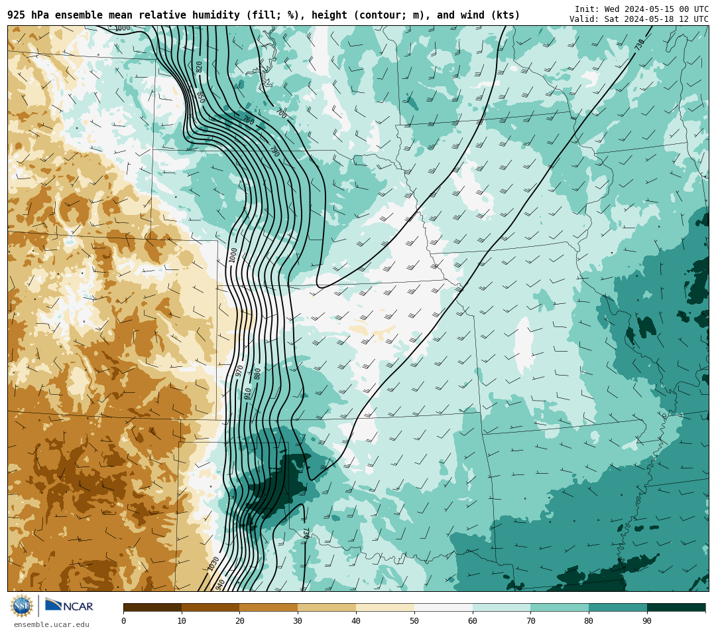The height and width of the screenshot is (633, 716).
Task: Click the ensemble.ucar.edu text
Action: click(x=52, y=624)
